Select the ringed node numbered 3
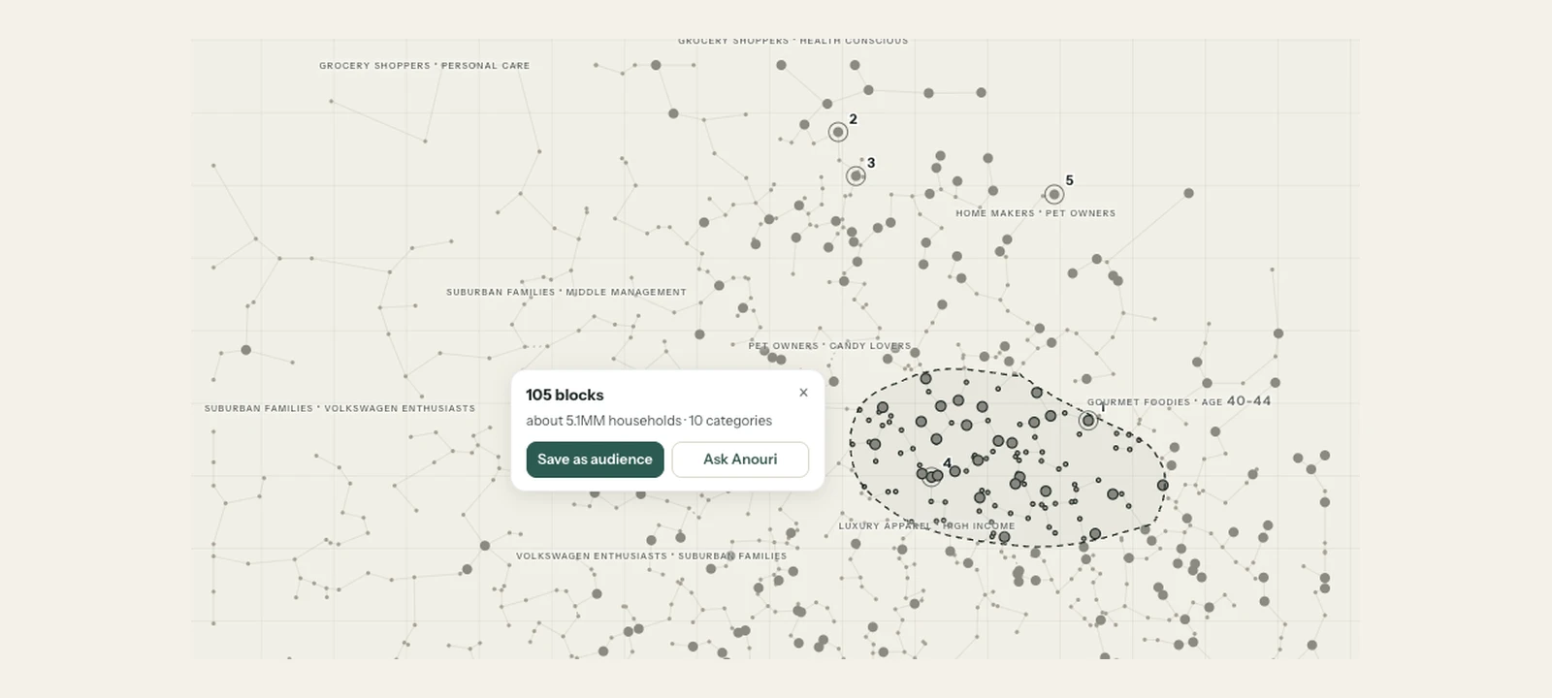The width and height of the screenshot is (1552, 698). click(856, 175)
